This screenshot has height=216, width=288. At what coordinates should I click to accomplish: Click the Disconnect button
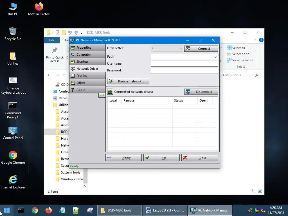pos(201,92)
